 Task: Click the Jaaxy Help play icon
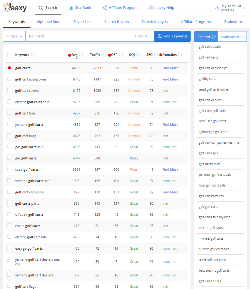[x=152, y=8]
